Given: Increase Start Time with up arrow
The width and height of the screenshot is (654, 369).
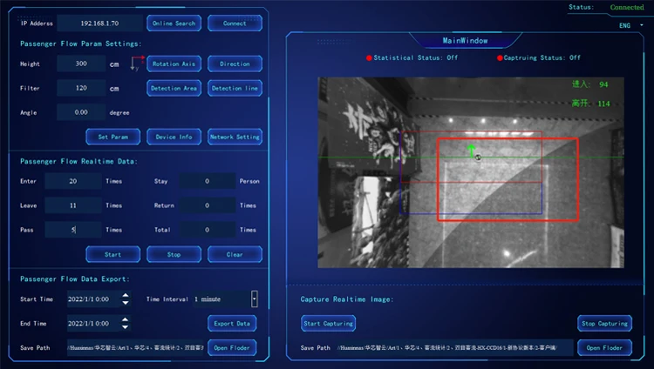Looking at the screenshot, I should pos(126,295).
